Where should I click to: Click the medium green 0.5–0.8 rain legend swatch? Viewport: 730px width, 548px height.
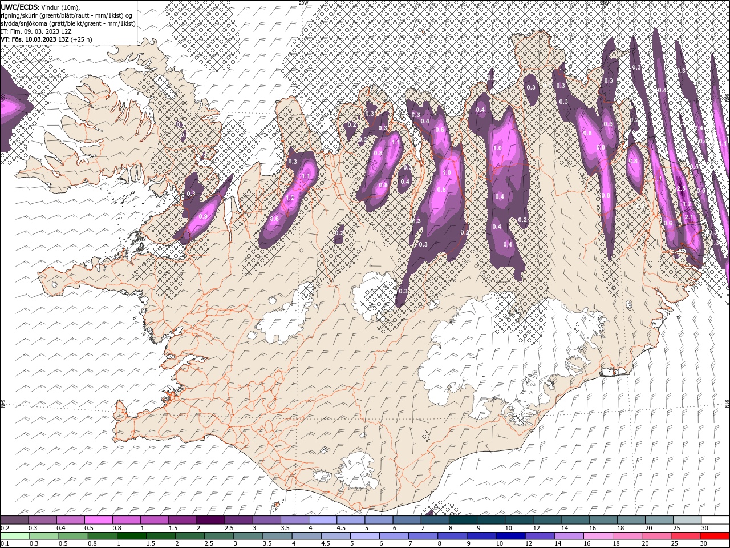pos(73,536)
